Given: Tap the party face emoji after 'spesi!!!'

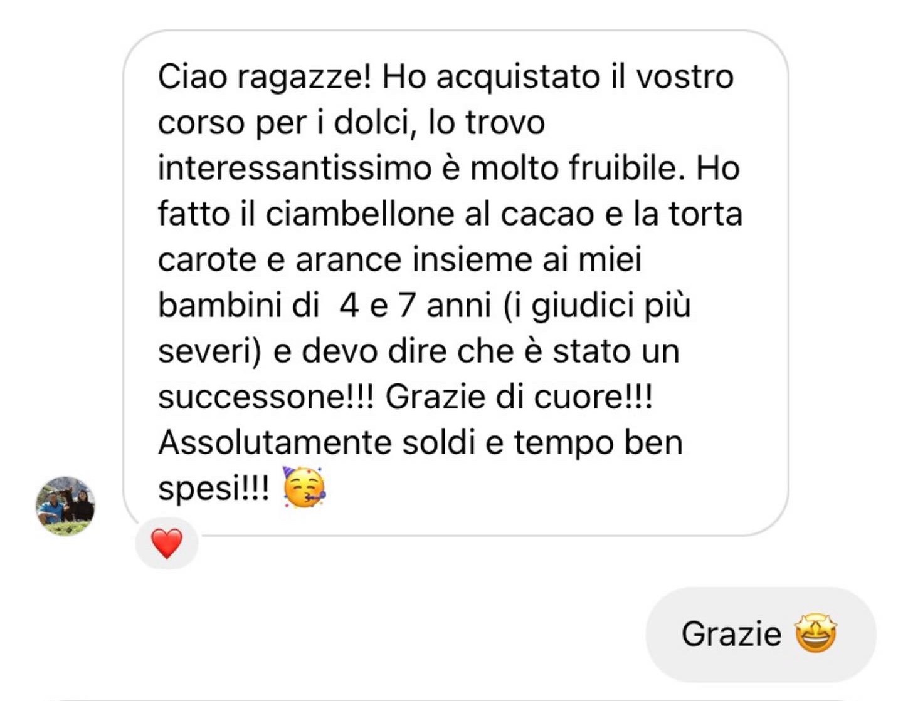Looking at the screenshot, I should (x=304, y=487).
